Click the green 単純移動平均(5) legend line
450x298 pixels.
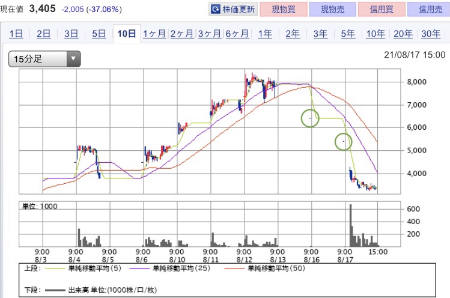(x=55, y=269)
